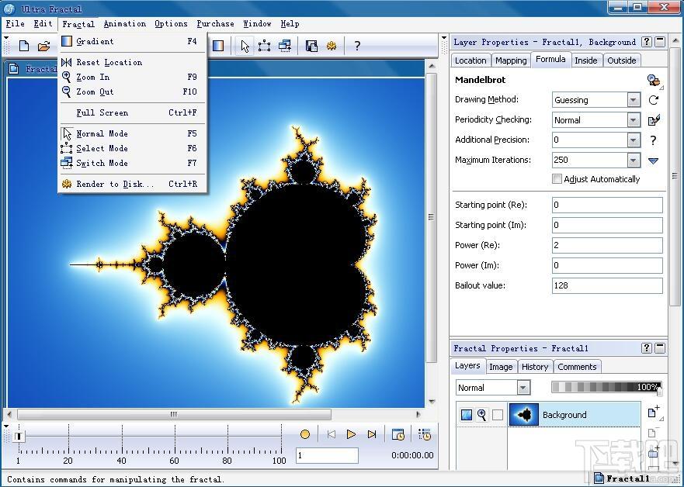Click the Bailout value input field
Screen dimensions: 684x487
pyautogui.click(x=607, y=285)
